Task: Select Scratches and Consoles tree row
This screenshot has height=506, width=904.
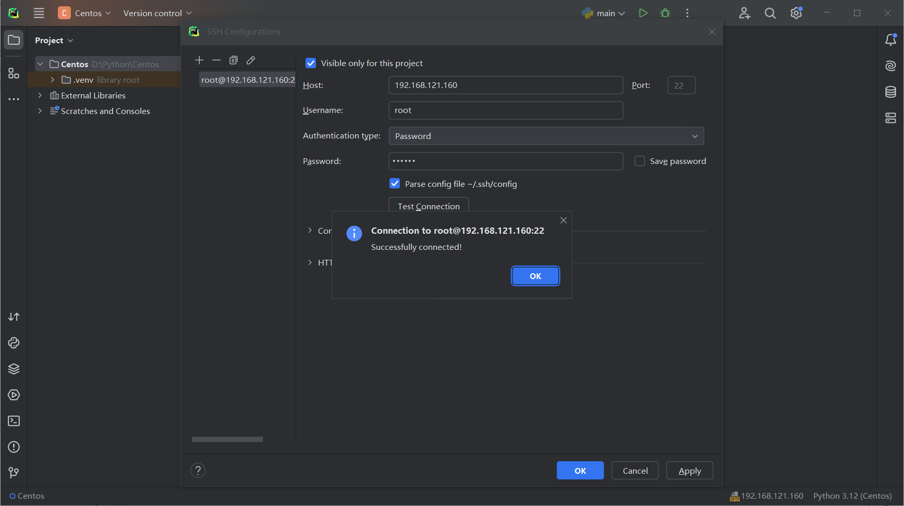Action: 104,111
